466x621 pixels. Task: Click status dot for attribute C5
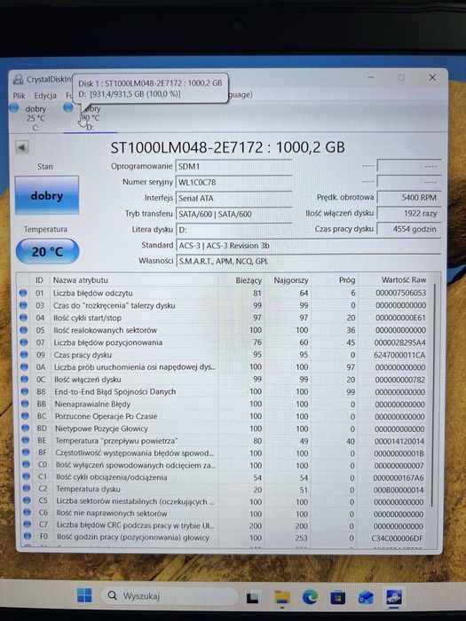pos(27,500)
